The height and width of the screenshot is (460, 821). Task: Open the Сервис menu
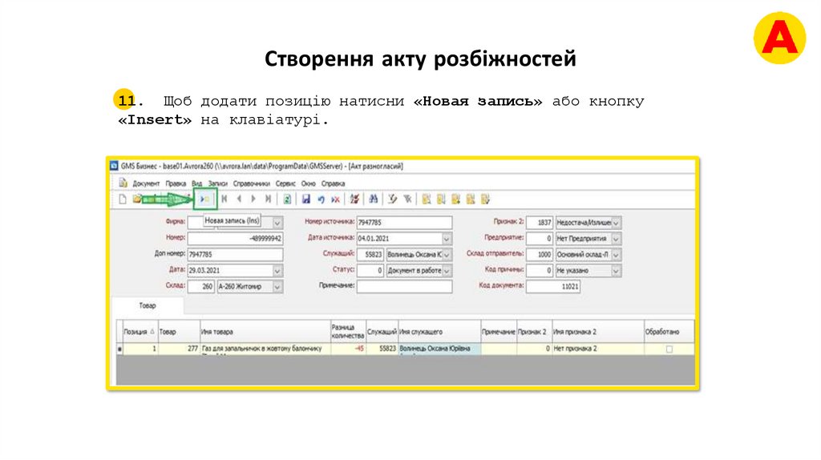pos(285,184)
